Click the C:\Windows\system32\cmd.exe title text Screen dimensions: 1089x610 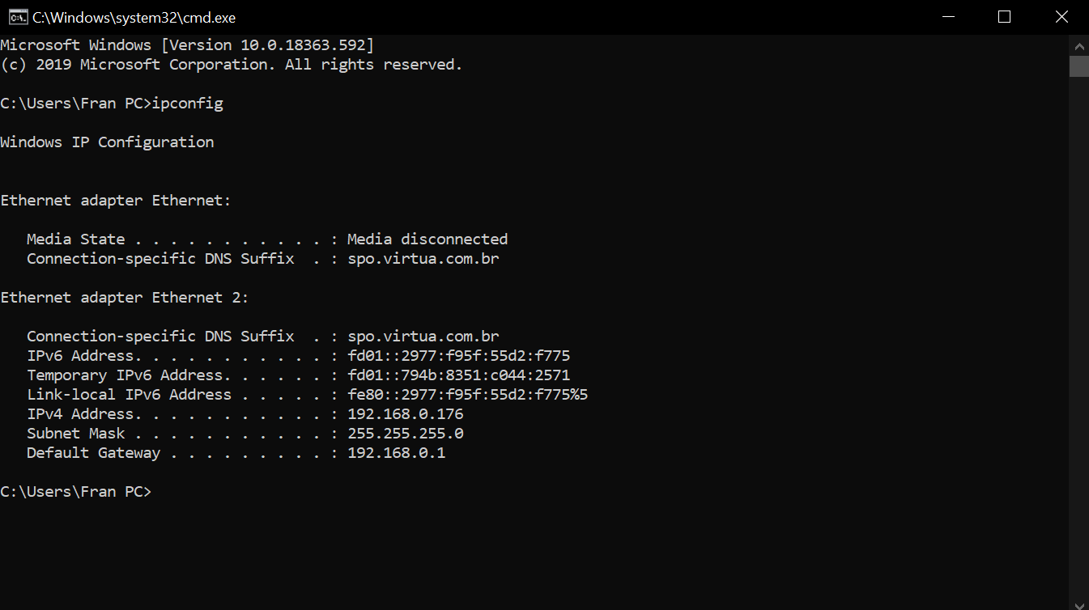(x=134, y=17)
